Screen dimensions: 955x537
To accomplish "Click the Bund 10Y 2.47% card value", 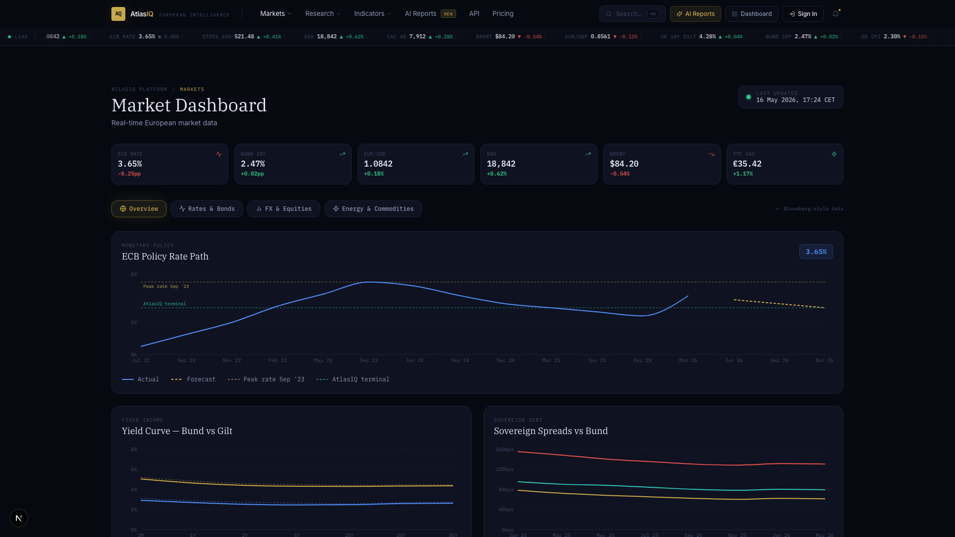I will [253, 164].
